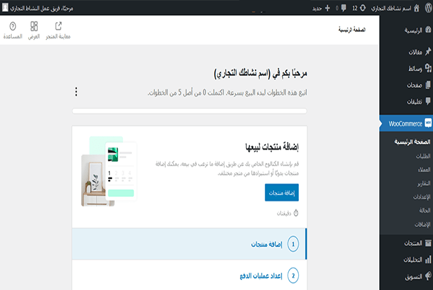433x290 pixels.
Task: Click the comment icon beside تعليقات
Action: [x=428, y=101]
